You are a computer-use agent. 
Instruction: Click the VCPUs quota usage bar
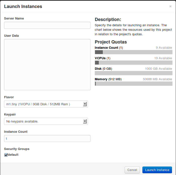tap(133, 62)
